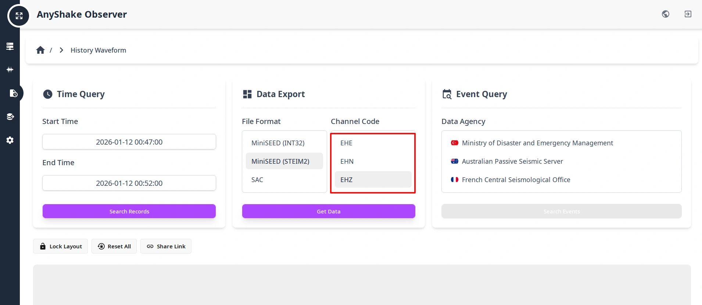Viewport: 702px width, 305px height.
Task: Open the history waveform sidebar icon
Action: [x=13, y=93]
